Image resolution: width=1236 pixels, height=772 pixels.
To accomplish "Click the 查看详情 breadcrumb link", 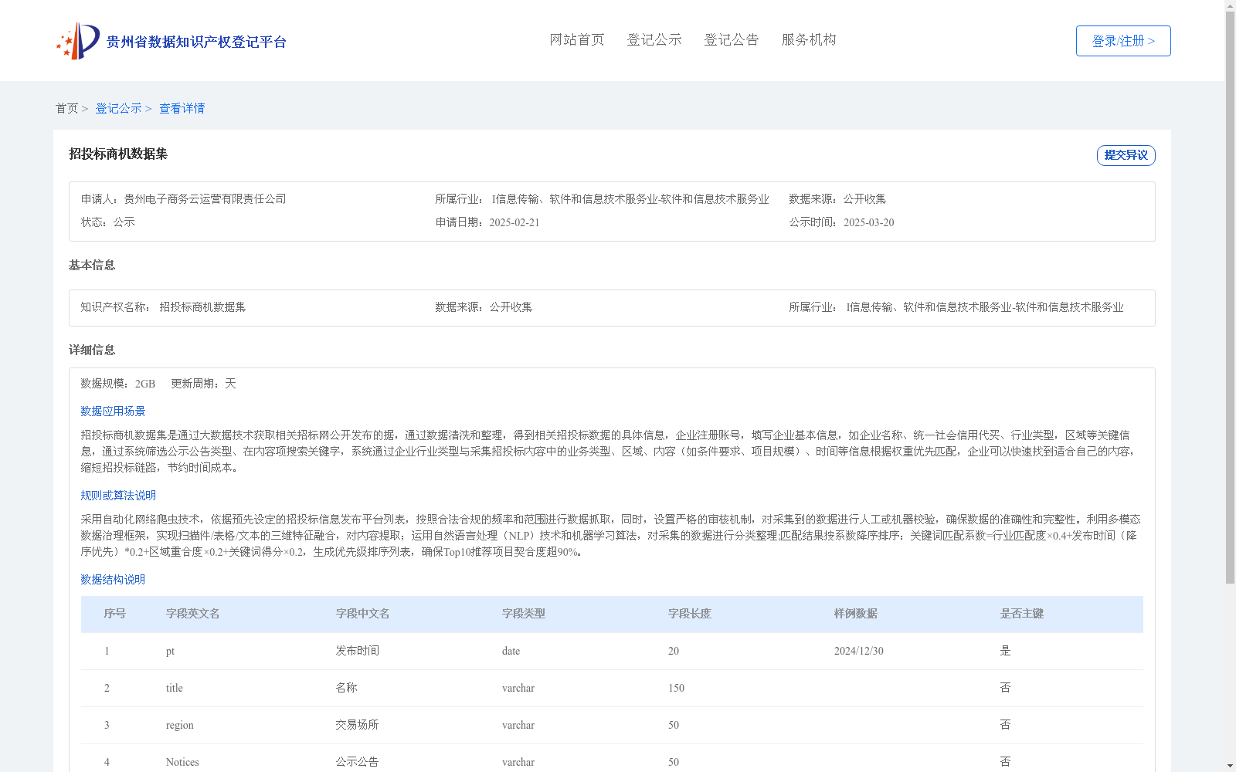I will [182, 109].
